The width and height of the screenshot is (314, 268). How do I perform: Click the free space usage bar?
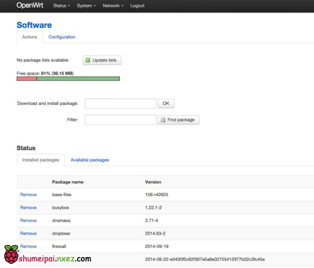click(68, 79)
